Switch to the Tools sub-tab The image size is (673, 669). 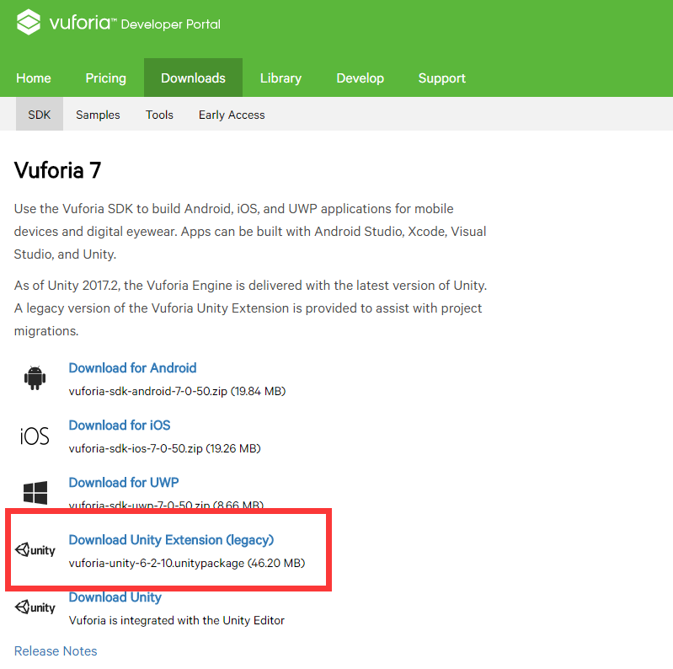point(159,115)
